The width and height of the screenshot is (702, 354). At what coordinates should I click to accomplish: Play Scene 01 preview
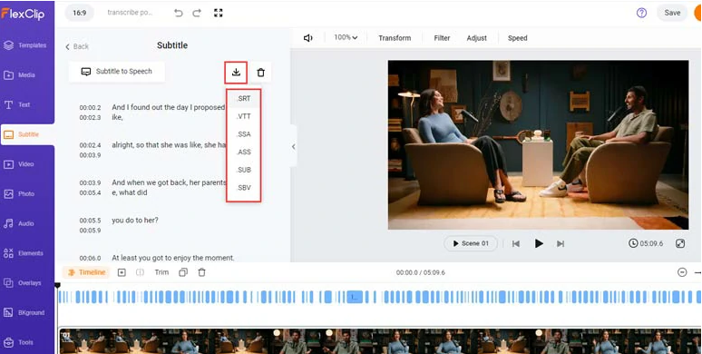[471, 243]
